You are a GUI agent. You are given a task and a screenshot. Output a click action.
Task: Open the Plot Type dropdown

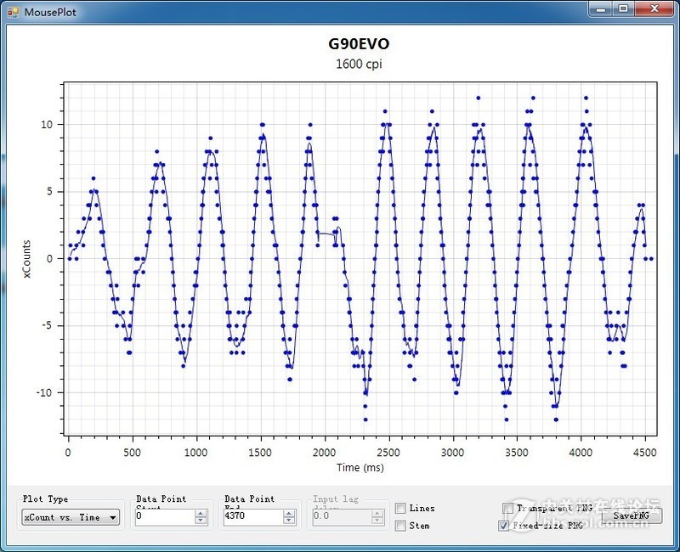(71, 517)
